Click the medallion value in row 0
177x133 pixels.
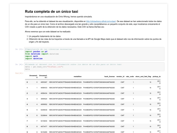tap(65, 82)
